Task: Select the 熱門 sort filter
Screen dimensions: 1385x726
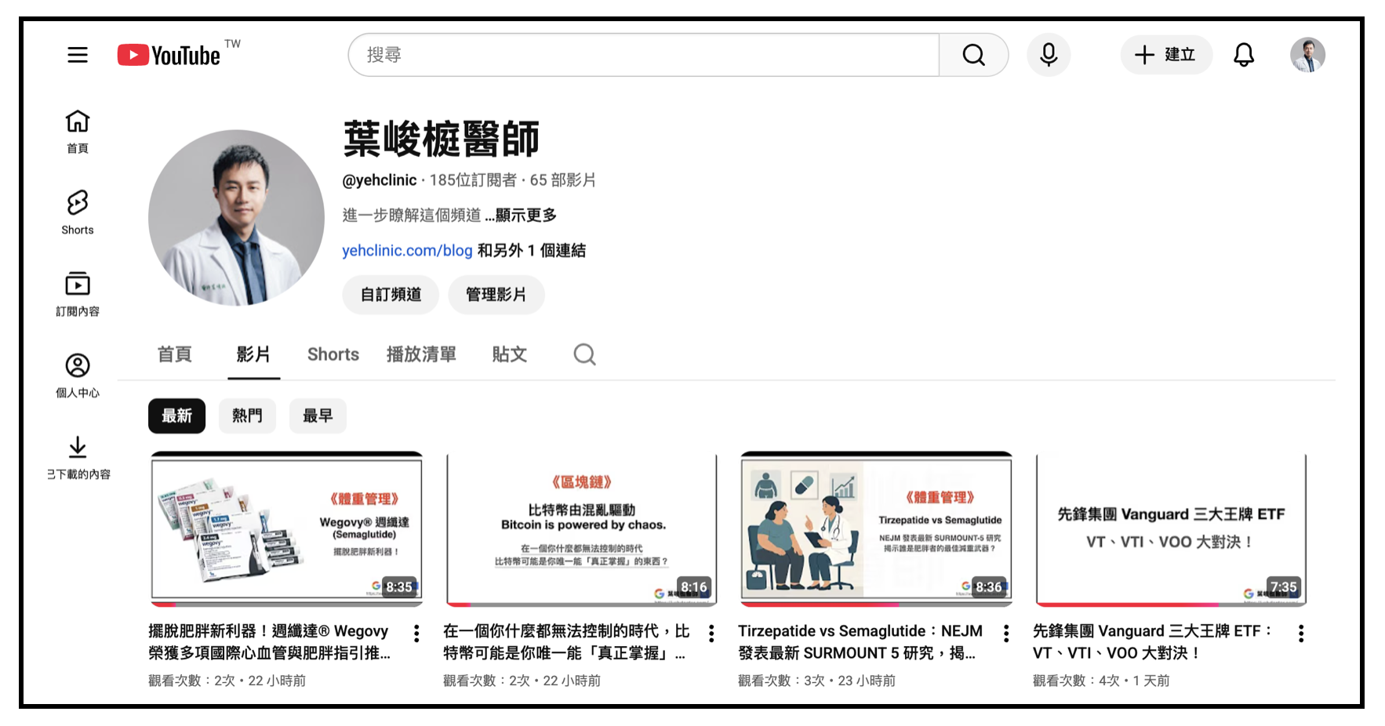Action: point(247,416)
